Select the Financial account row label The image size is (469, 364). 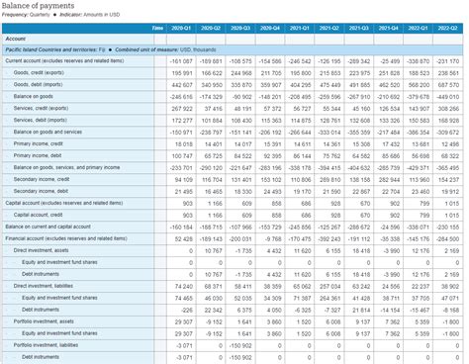coord(66,238)
